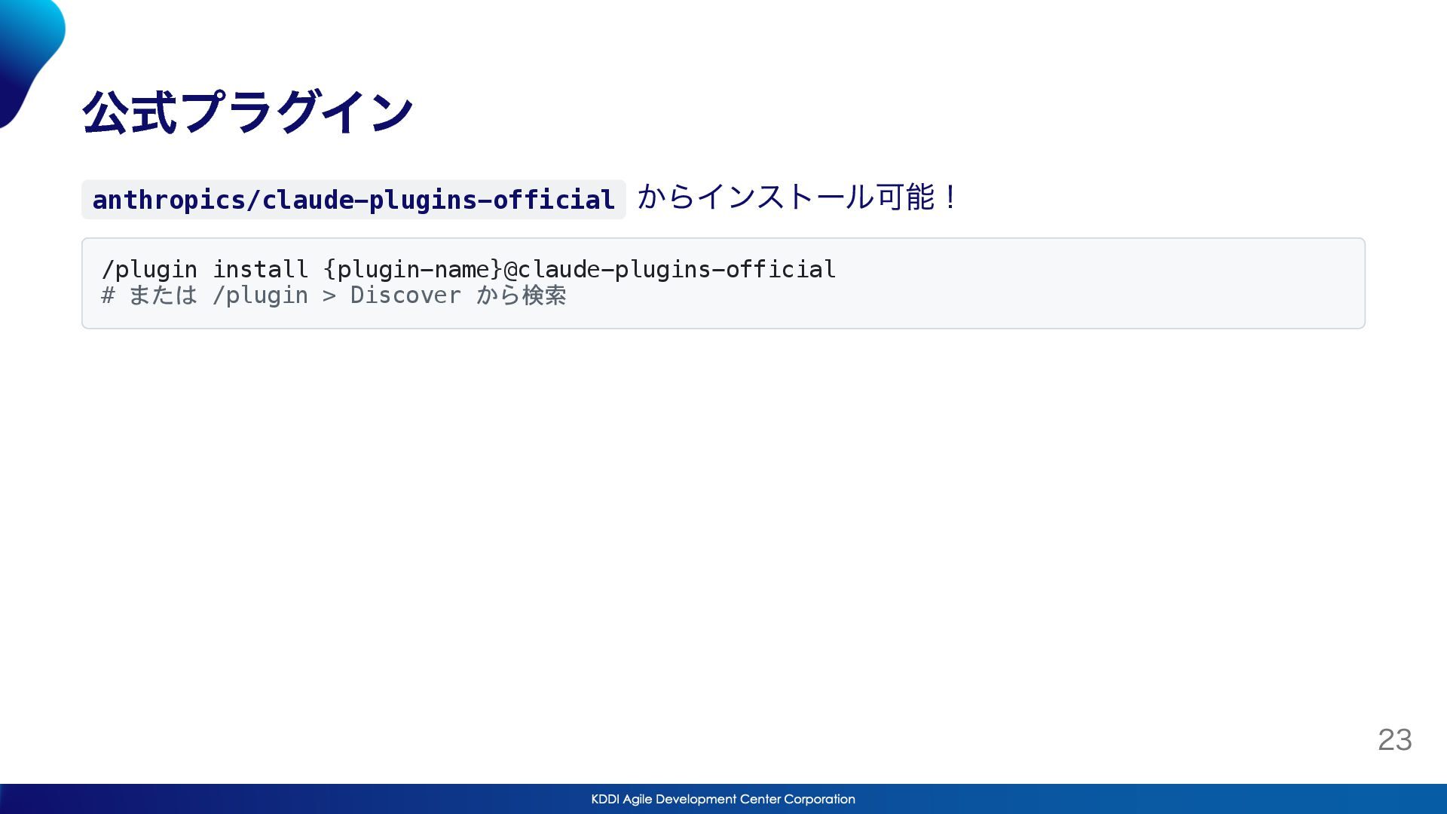The width and height of the screenshot is (1447, 814).
Task: Click the /plugin text in the comment line
Action: (260, 295)
